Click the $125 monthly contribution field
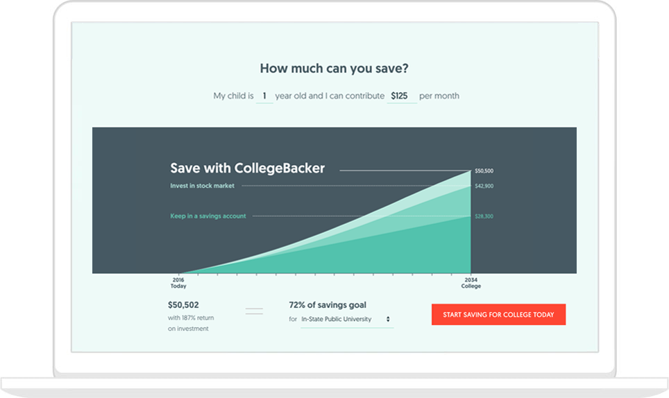Image resolution: width=669 pixels, height=398 pixels. pyautogui.click(x=401, y=96)
